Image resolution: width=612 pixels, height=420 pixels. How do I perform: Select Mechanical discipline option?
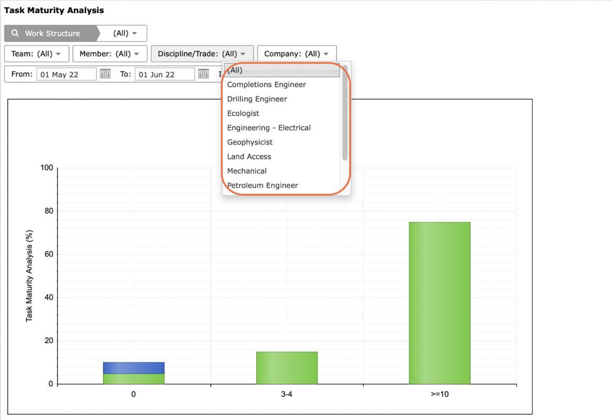pyautogui.click(x=282, y=172)
